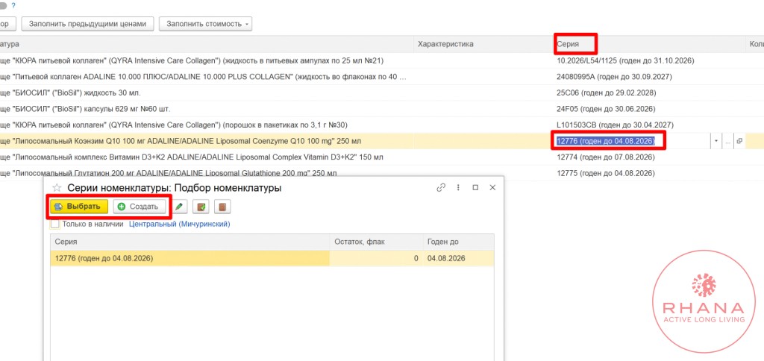Enable the 'Только в наличии' checkbox
This screenshot has width=764, height=361.
click(x=54, y=224)
